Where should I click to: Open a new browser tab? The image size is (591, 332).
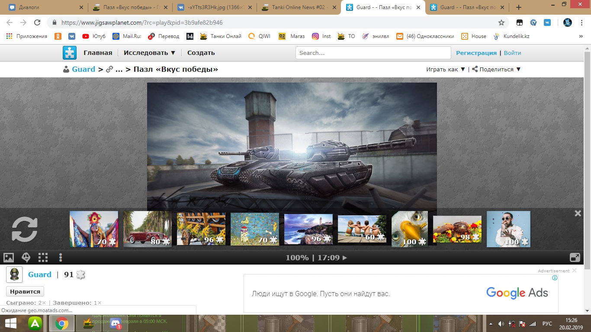click(519, 7)
